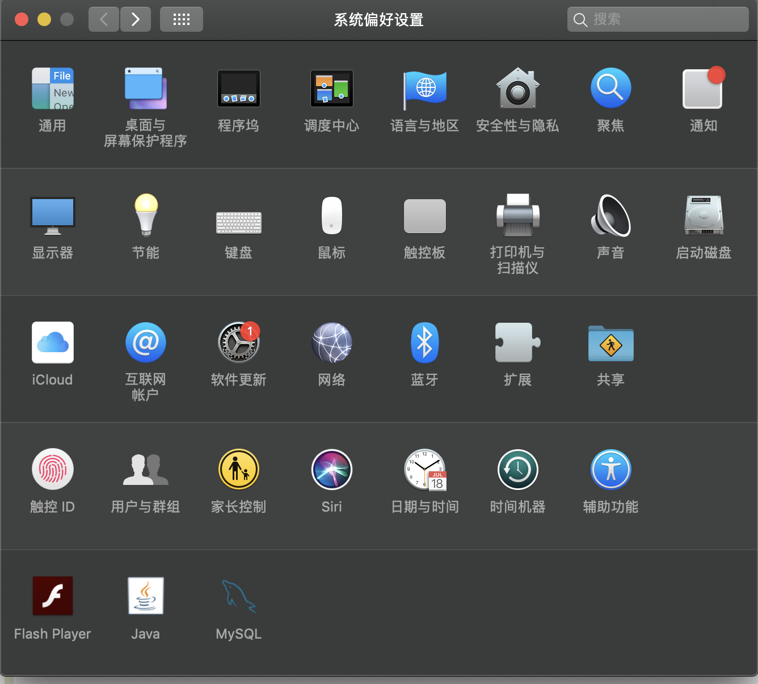Open 共享 sharing preferences
The width and height of the screenshot is (758, 684).
pyautogui.click(x=610, y=343)
